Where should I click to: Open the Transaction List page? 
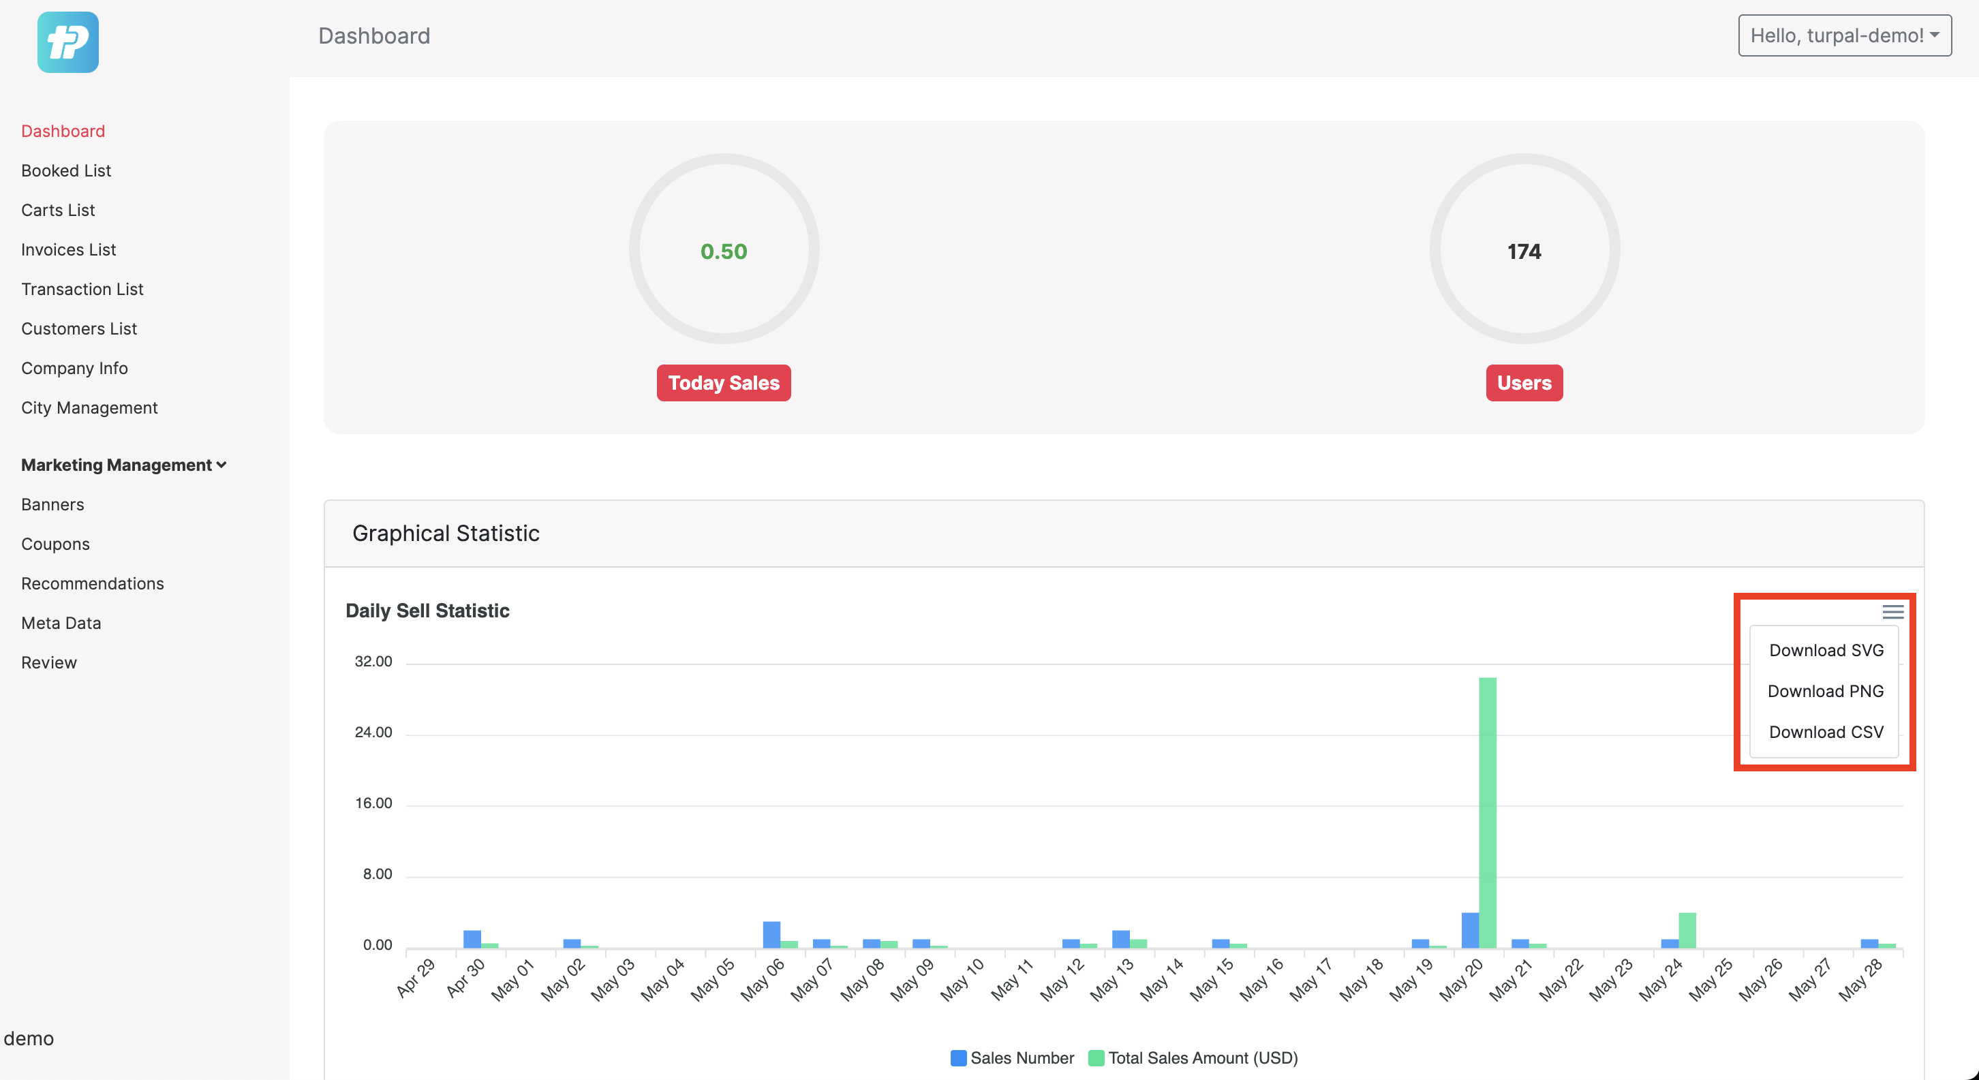click(x=82, y=289)
